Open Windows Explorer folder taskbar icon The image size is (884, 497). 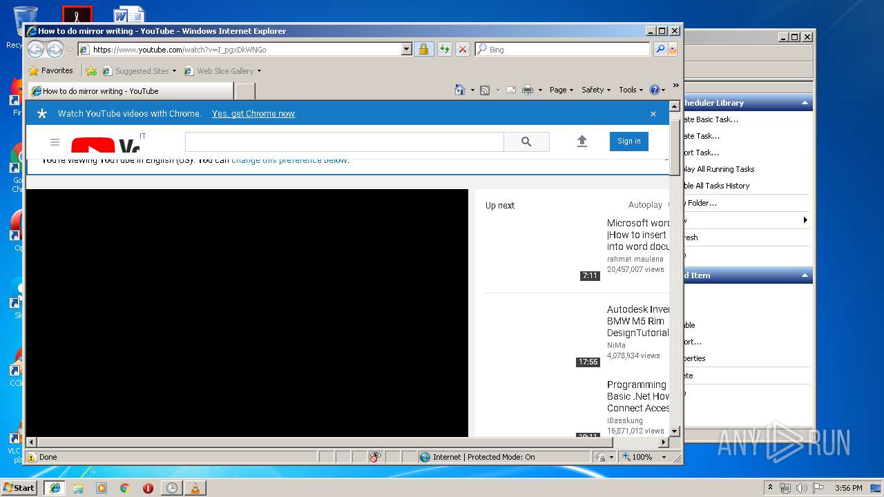78,487
